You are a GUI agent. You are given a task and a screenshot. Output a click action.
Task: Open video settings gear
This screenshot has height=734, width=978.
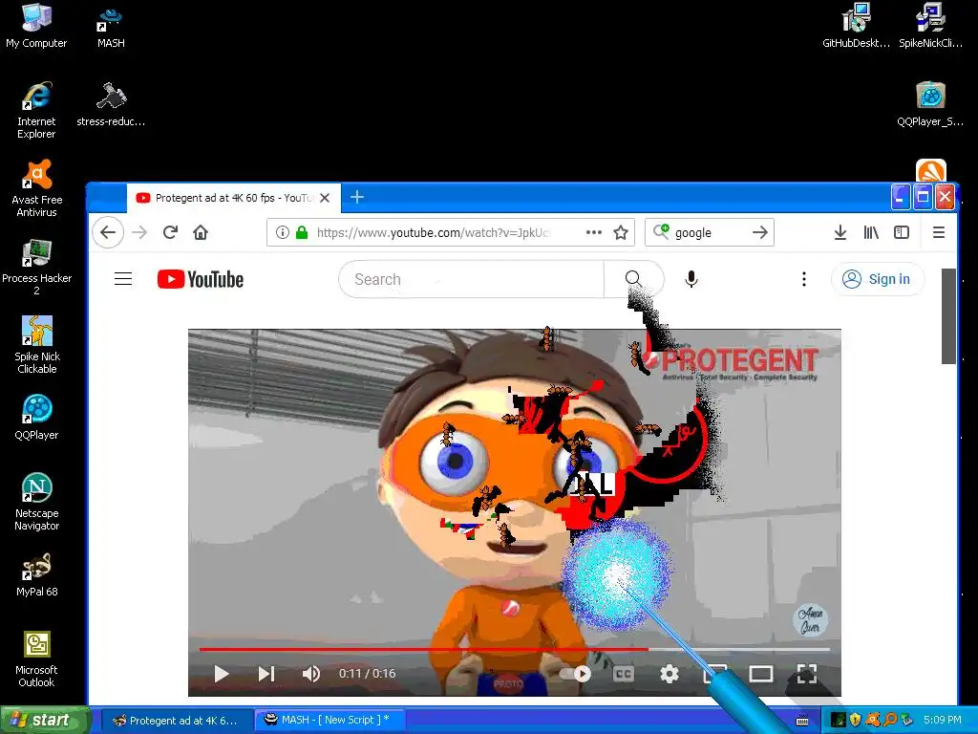pyautogui.click(x=670, y=674)
